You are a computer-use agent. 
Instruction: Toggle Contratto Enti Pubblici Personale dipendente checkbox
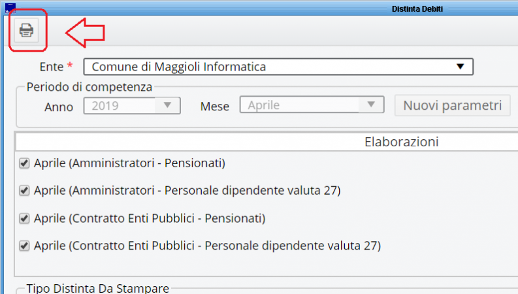point(24,246)
